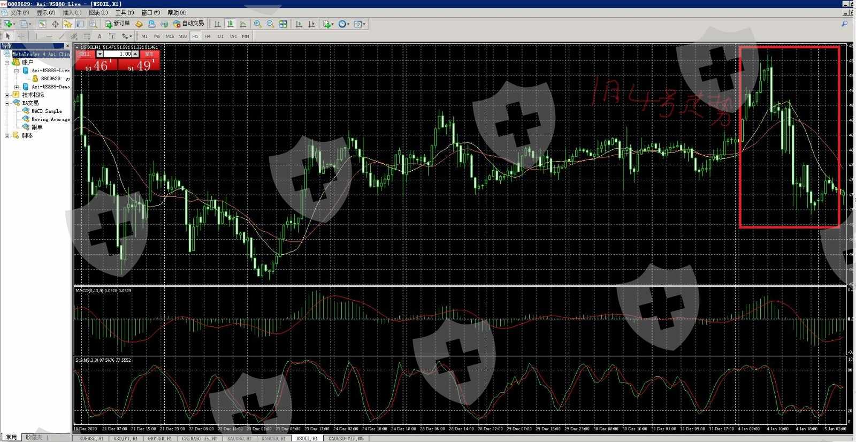The height and width of the screenshot is (442, 856).
Task: Click the zoom in magnifier icon
Action: [x=258, y=24]
